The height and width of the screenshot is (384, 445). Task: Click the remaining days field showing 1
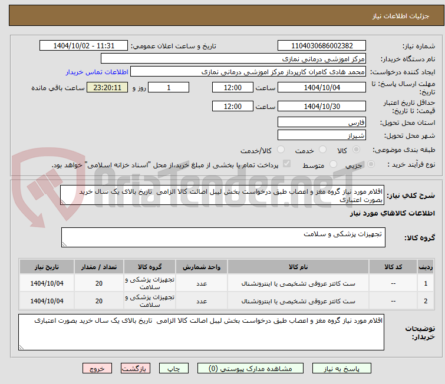[x=169, y=87]
